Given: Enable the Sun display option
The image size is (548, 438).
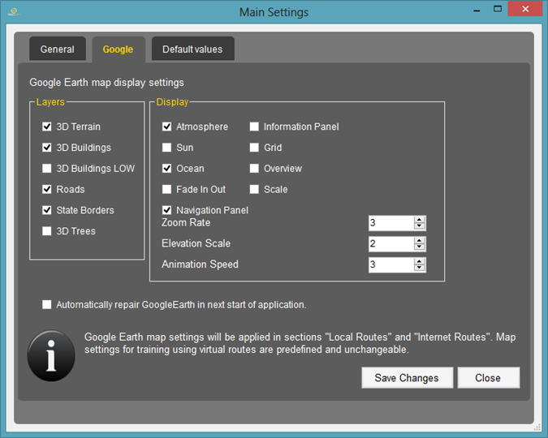Looking at the screenshot, I should click(167, 148).
